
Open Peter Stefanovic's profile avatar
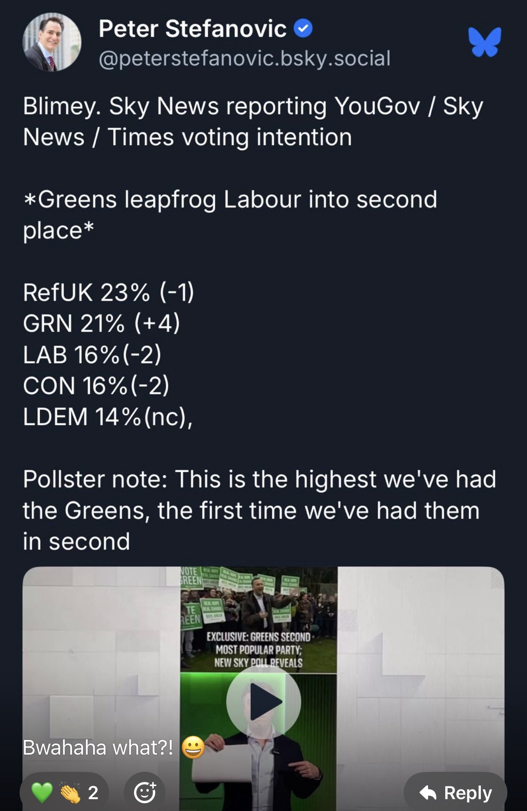pos(51,42)
